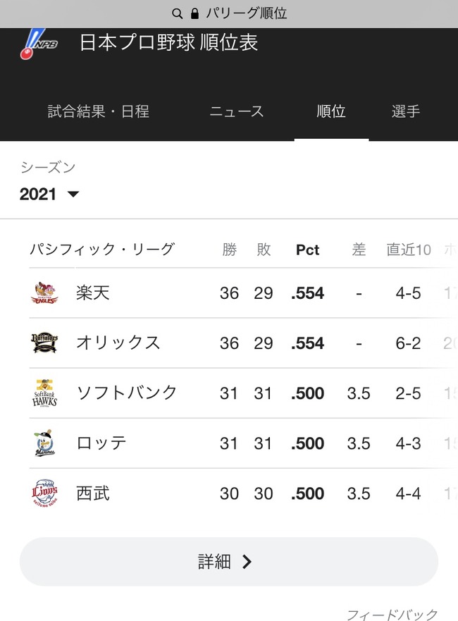458x621 pixels.
Task: Open the Orix Buffaloes team logo
Action: click(x=44, y=343)
